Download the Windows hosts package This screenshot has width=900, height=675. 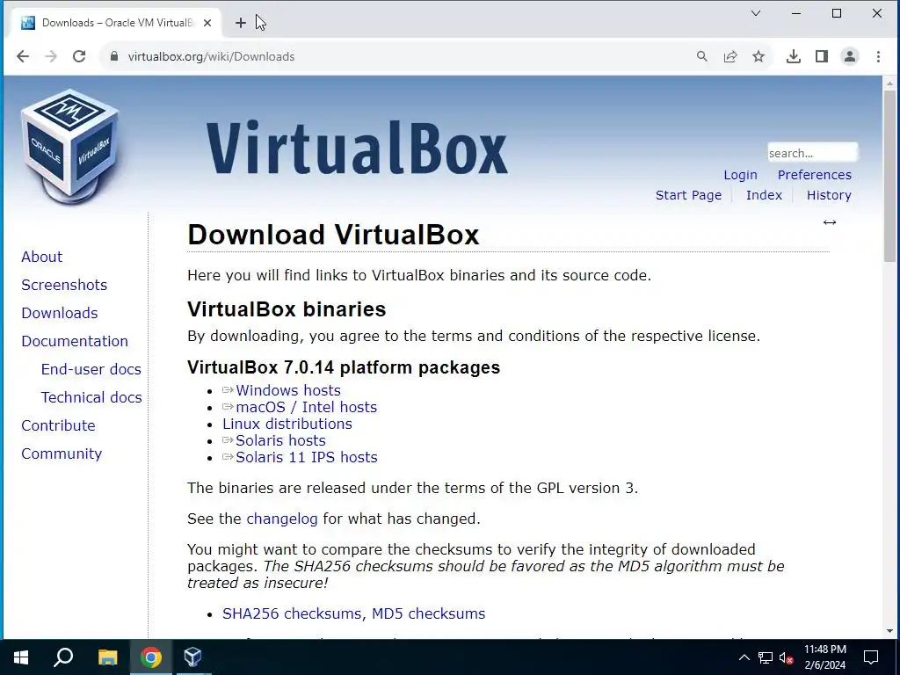[x=287, y=390]
